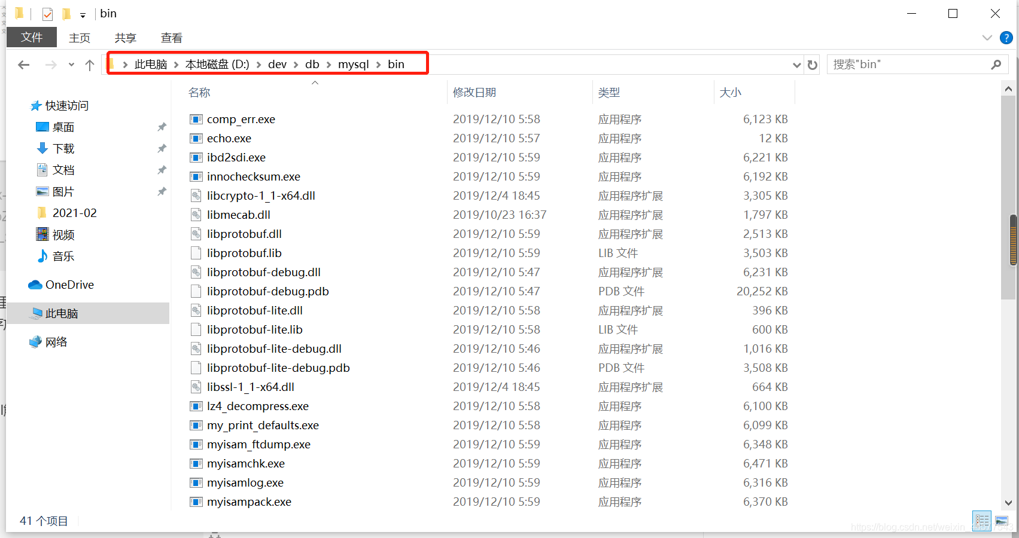Click the New Folder quick access icon
Viewport: 1019px width, 538px height.
pyautogui.click(x=66, y=14)
